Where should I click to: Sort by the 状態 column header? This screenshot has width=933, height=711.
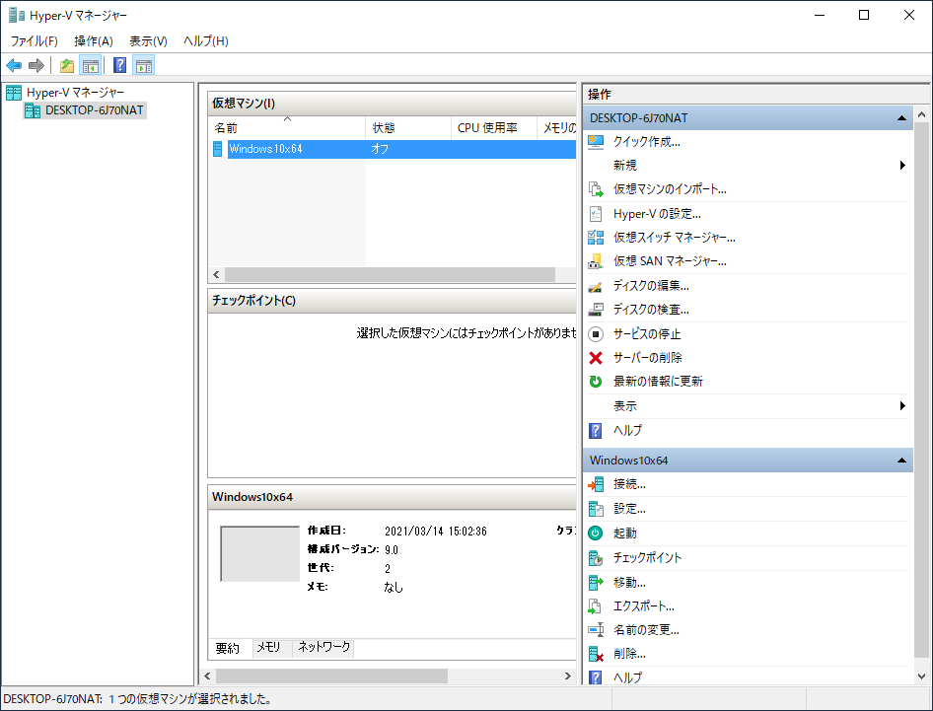point(408,128)
